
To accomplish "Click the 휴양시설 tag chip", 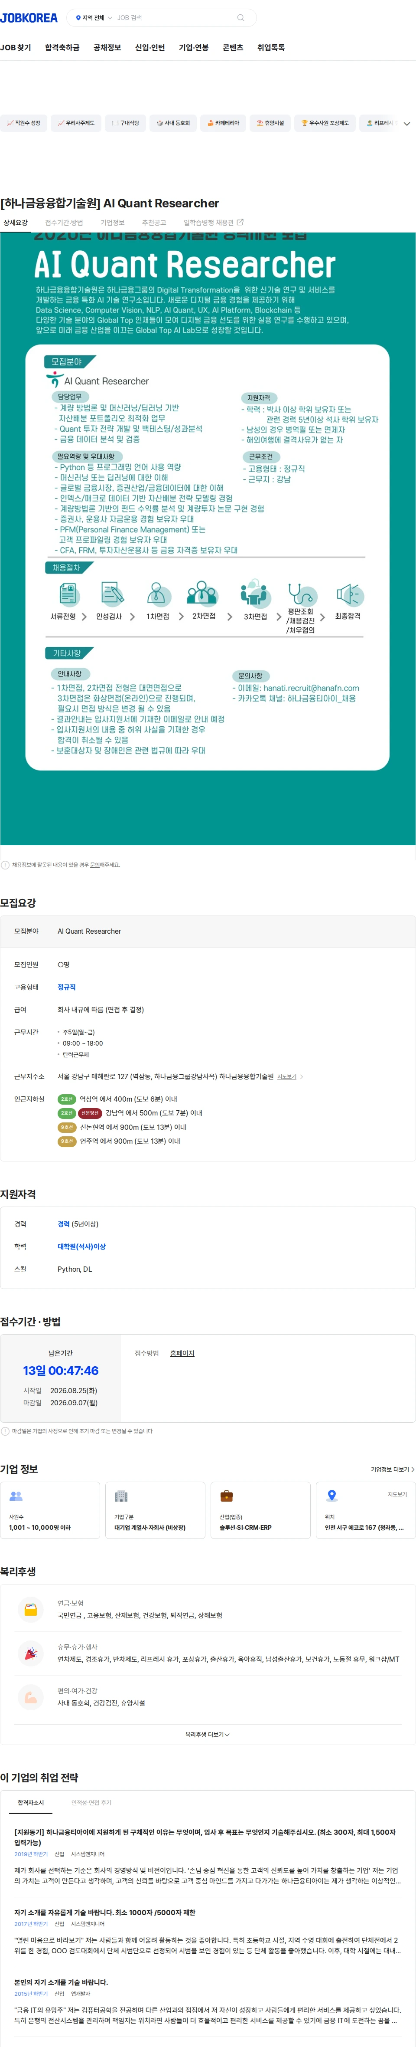I will 270,123.
